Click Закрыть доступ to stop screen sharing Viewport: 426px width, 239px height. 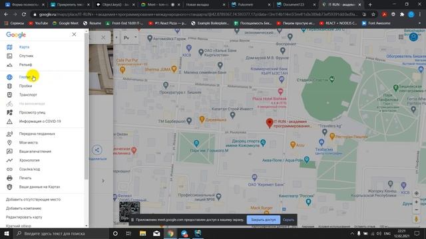click(x=264, y=220)
